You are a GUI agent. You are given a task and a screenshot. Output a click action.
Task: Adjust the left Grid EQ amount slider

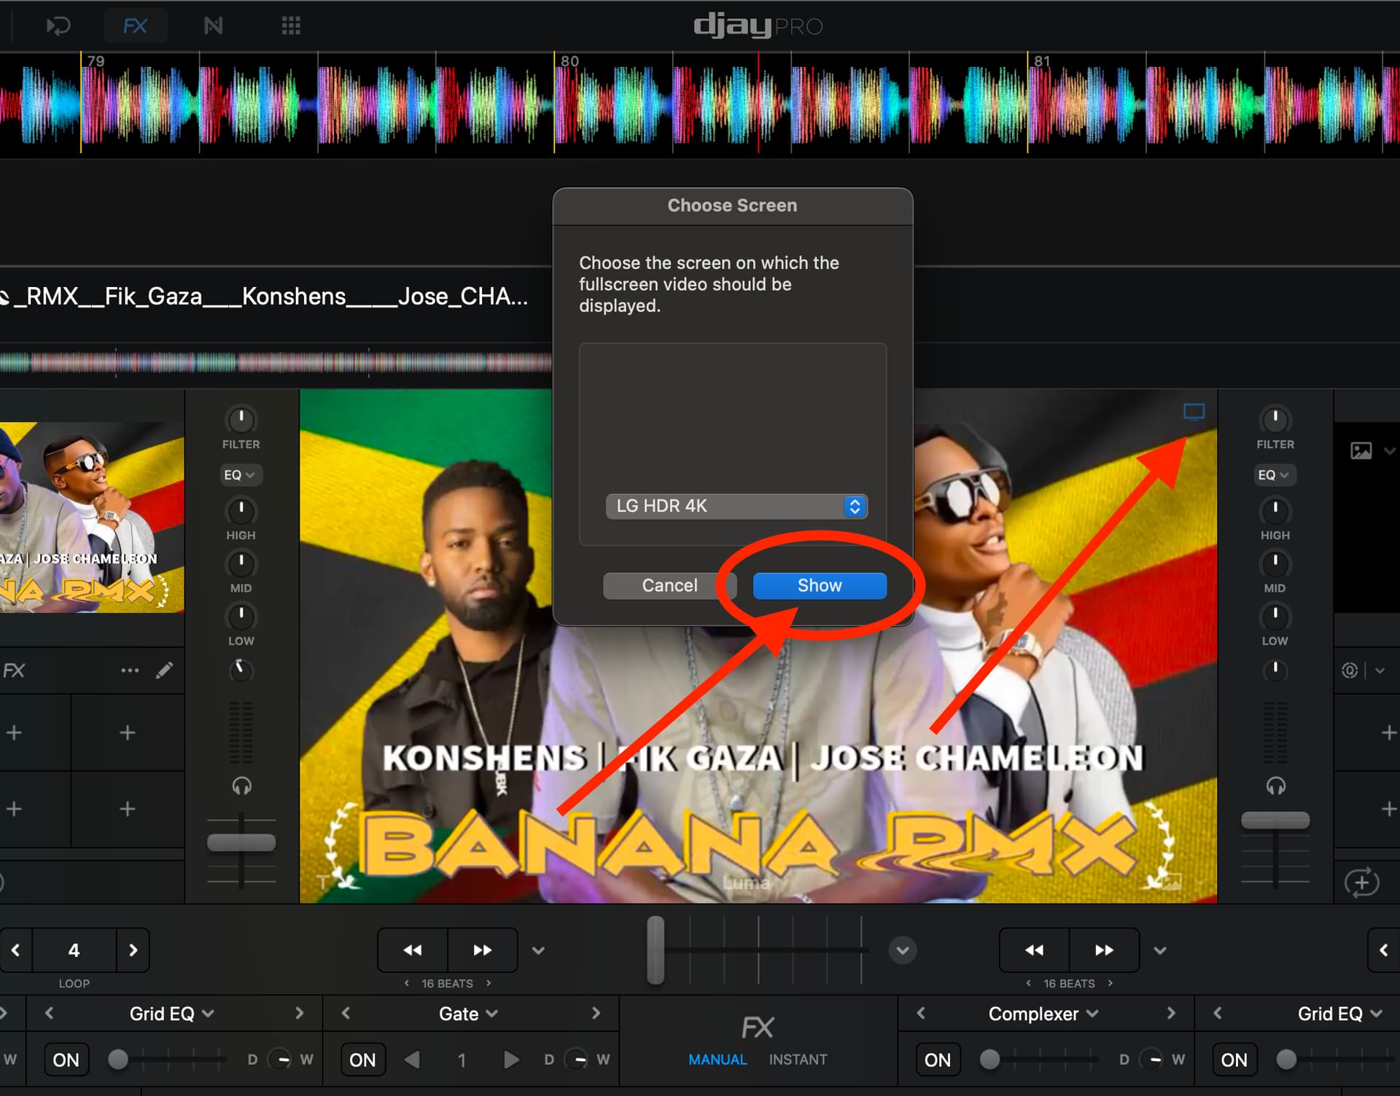click(x=166, y=1060)
